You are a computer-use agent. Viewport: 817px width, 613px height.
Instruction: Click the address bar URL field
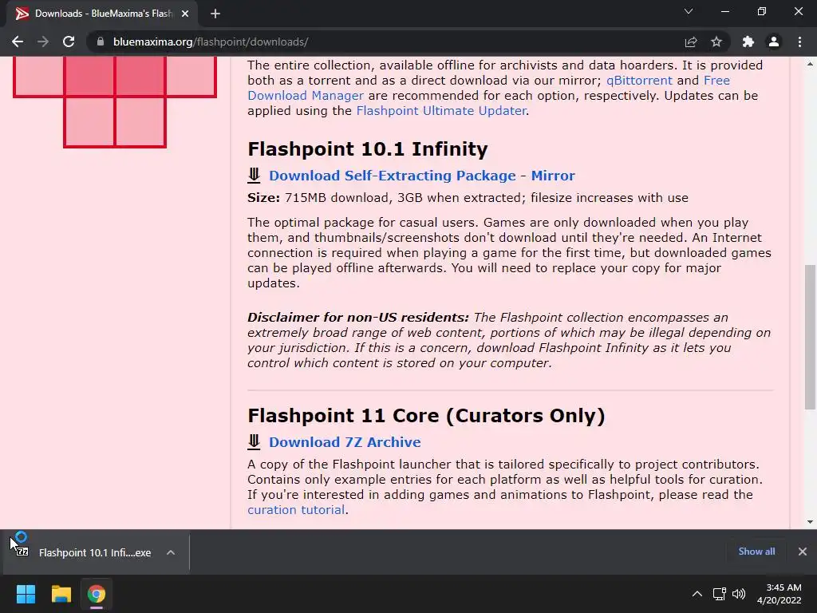(x=385, y=42)
